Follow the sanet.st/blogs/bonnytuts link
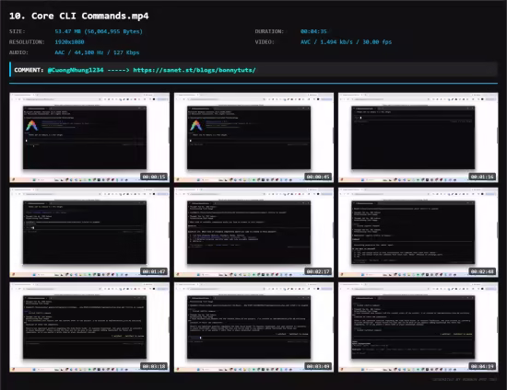This screenshot has width=507, height=390. [195, 70]
